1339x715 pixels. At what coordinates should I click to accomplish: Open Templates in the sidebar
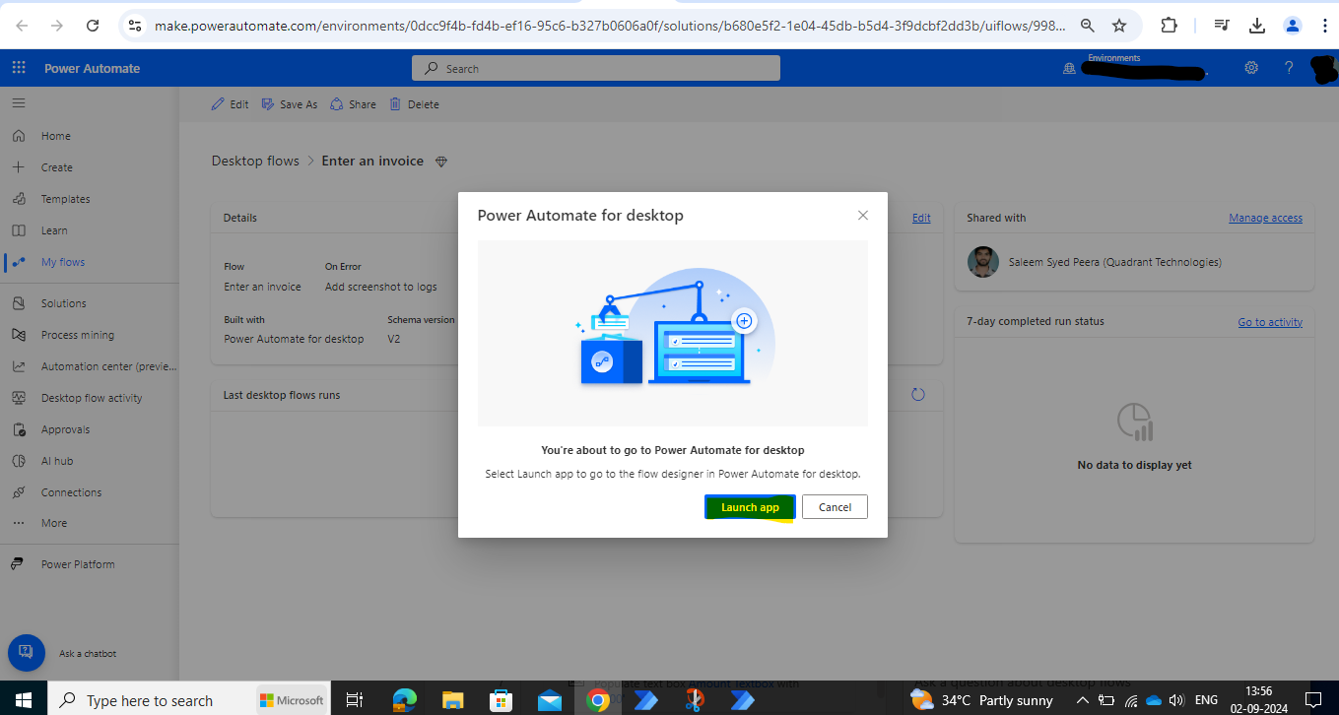point(65,199)
